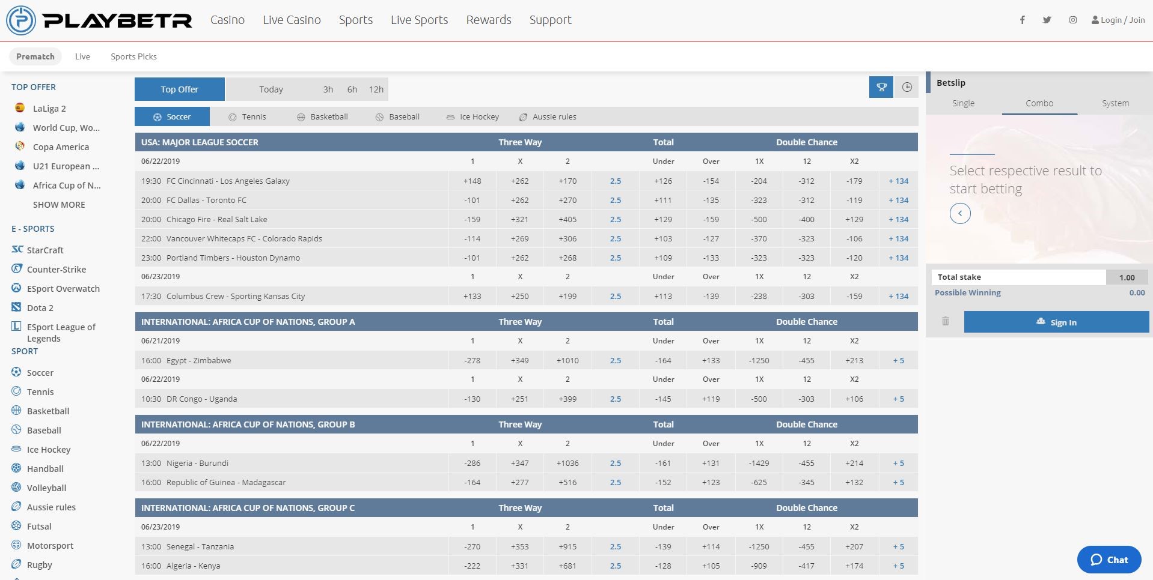The image size is (1153, 580).
Task: Select the 3h time filter
Action: (328, 89)
